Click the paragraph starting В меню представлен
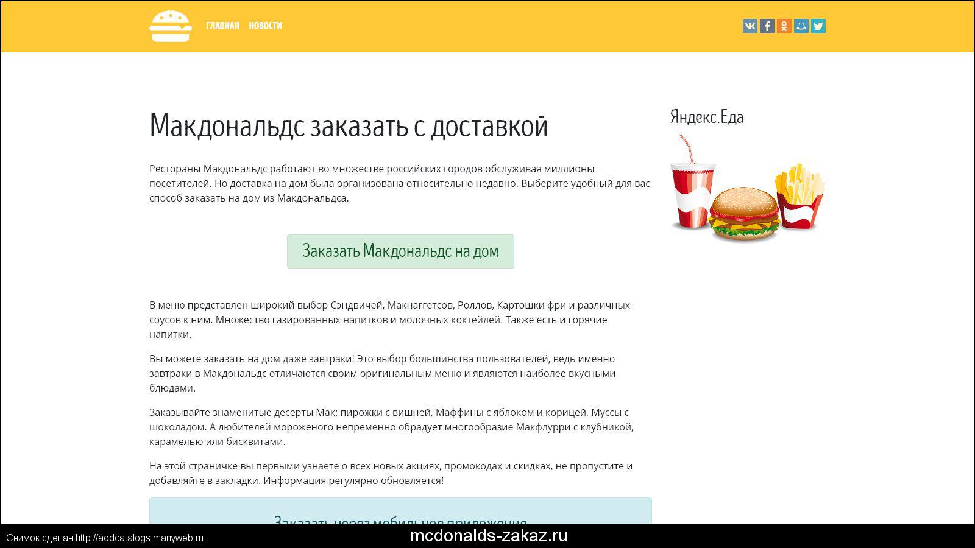The height and width of the screenshot is (548, 975). (x=390, y=320)
